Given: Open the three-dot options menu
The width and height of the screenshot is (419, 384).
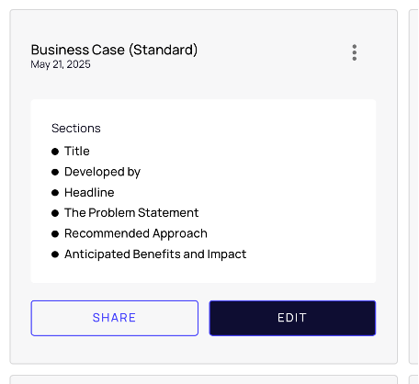Looking at the screenshot, I should coord(354,52).
